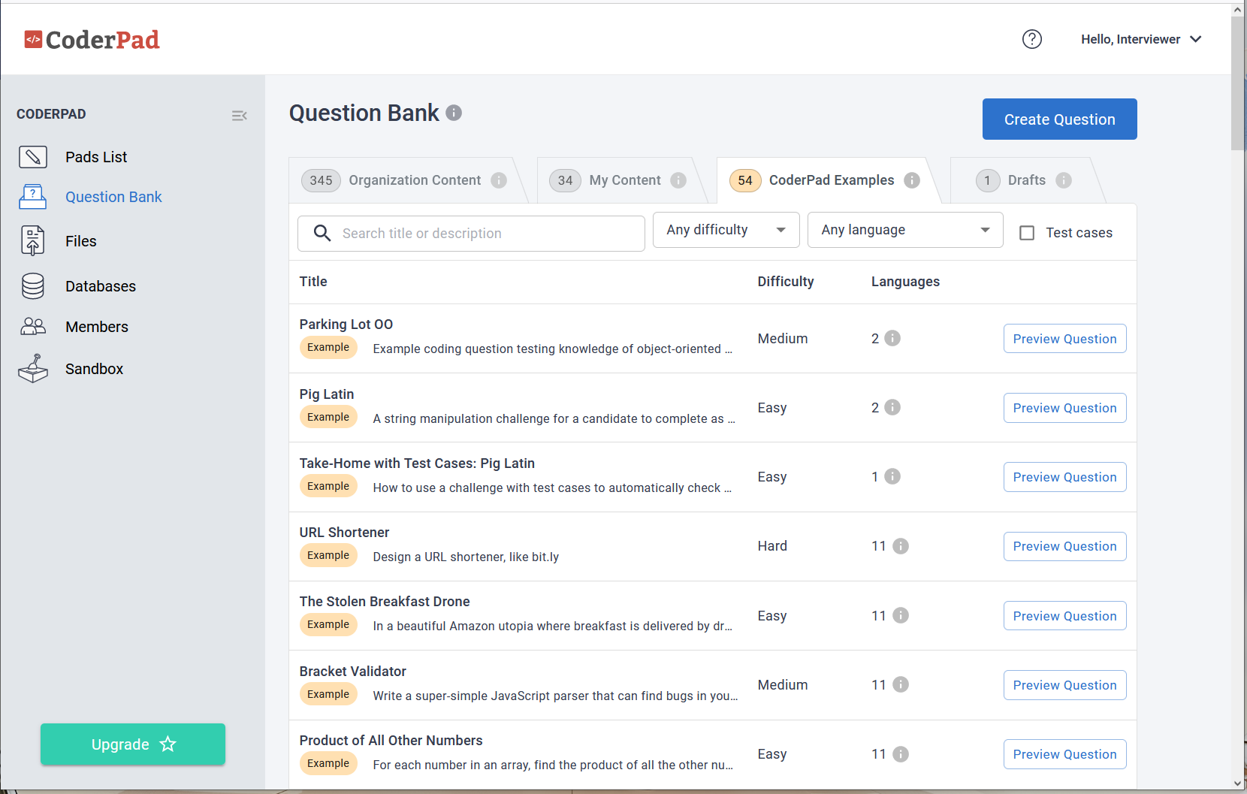This screenshot has height=794, width=1247.
Task: Click the Example tag on Bracket Validator
Action: (328, 694)
